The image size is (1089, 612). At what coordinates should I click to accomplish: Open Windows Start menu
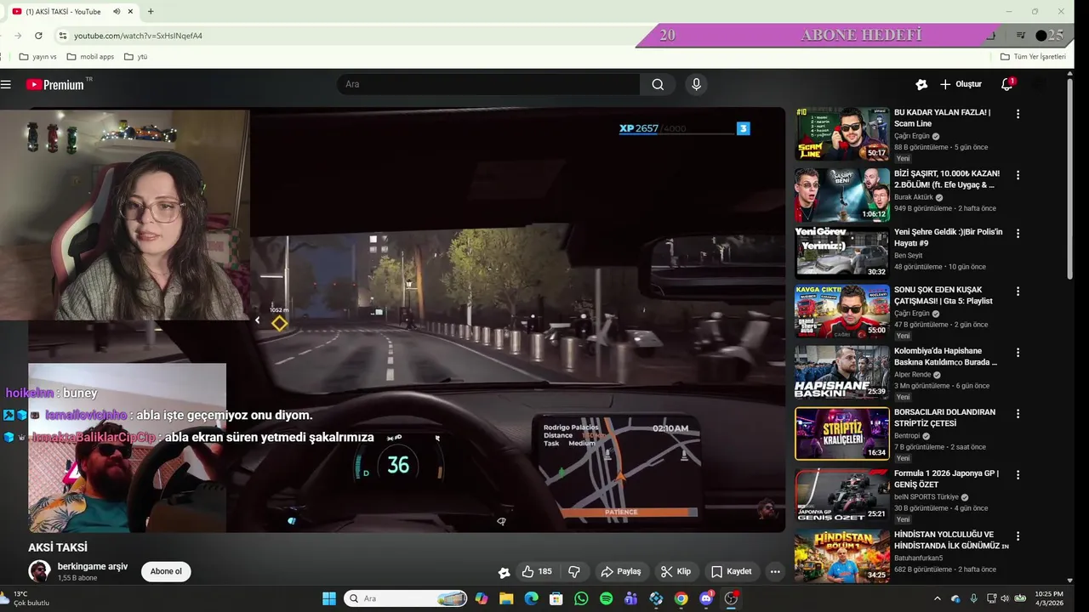[328, 598]
